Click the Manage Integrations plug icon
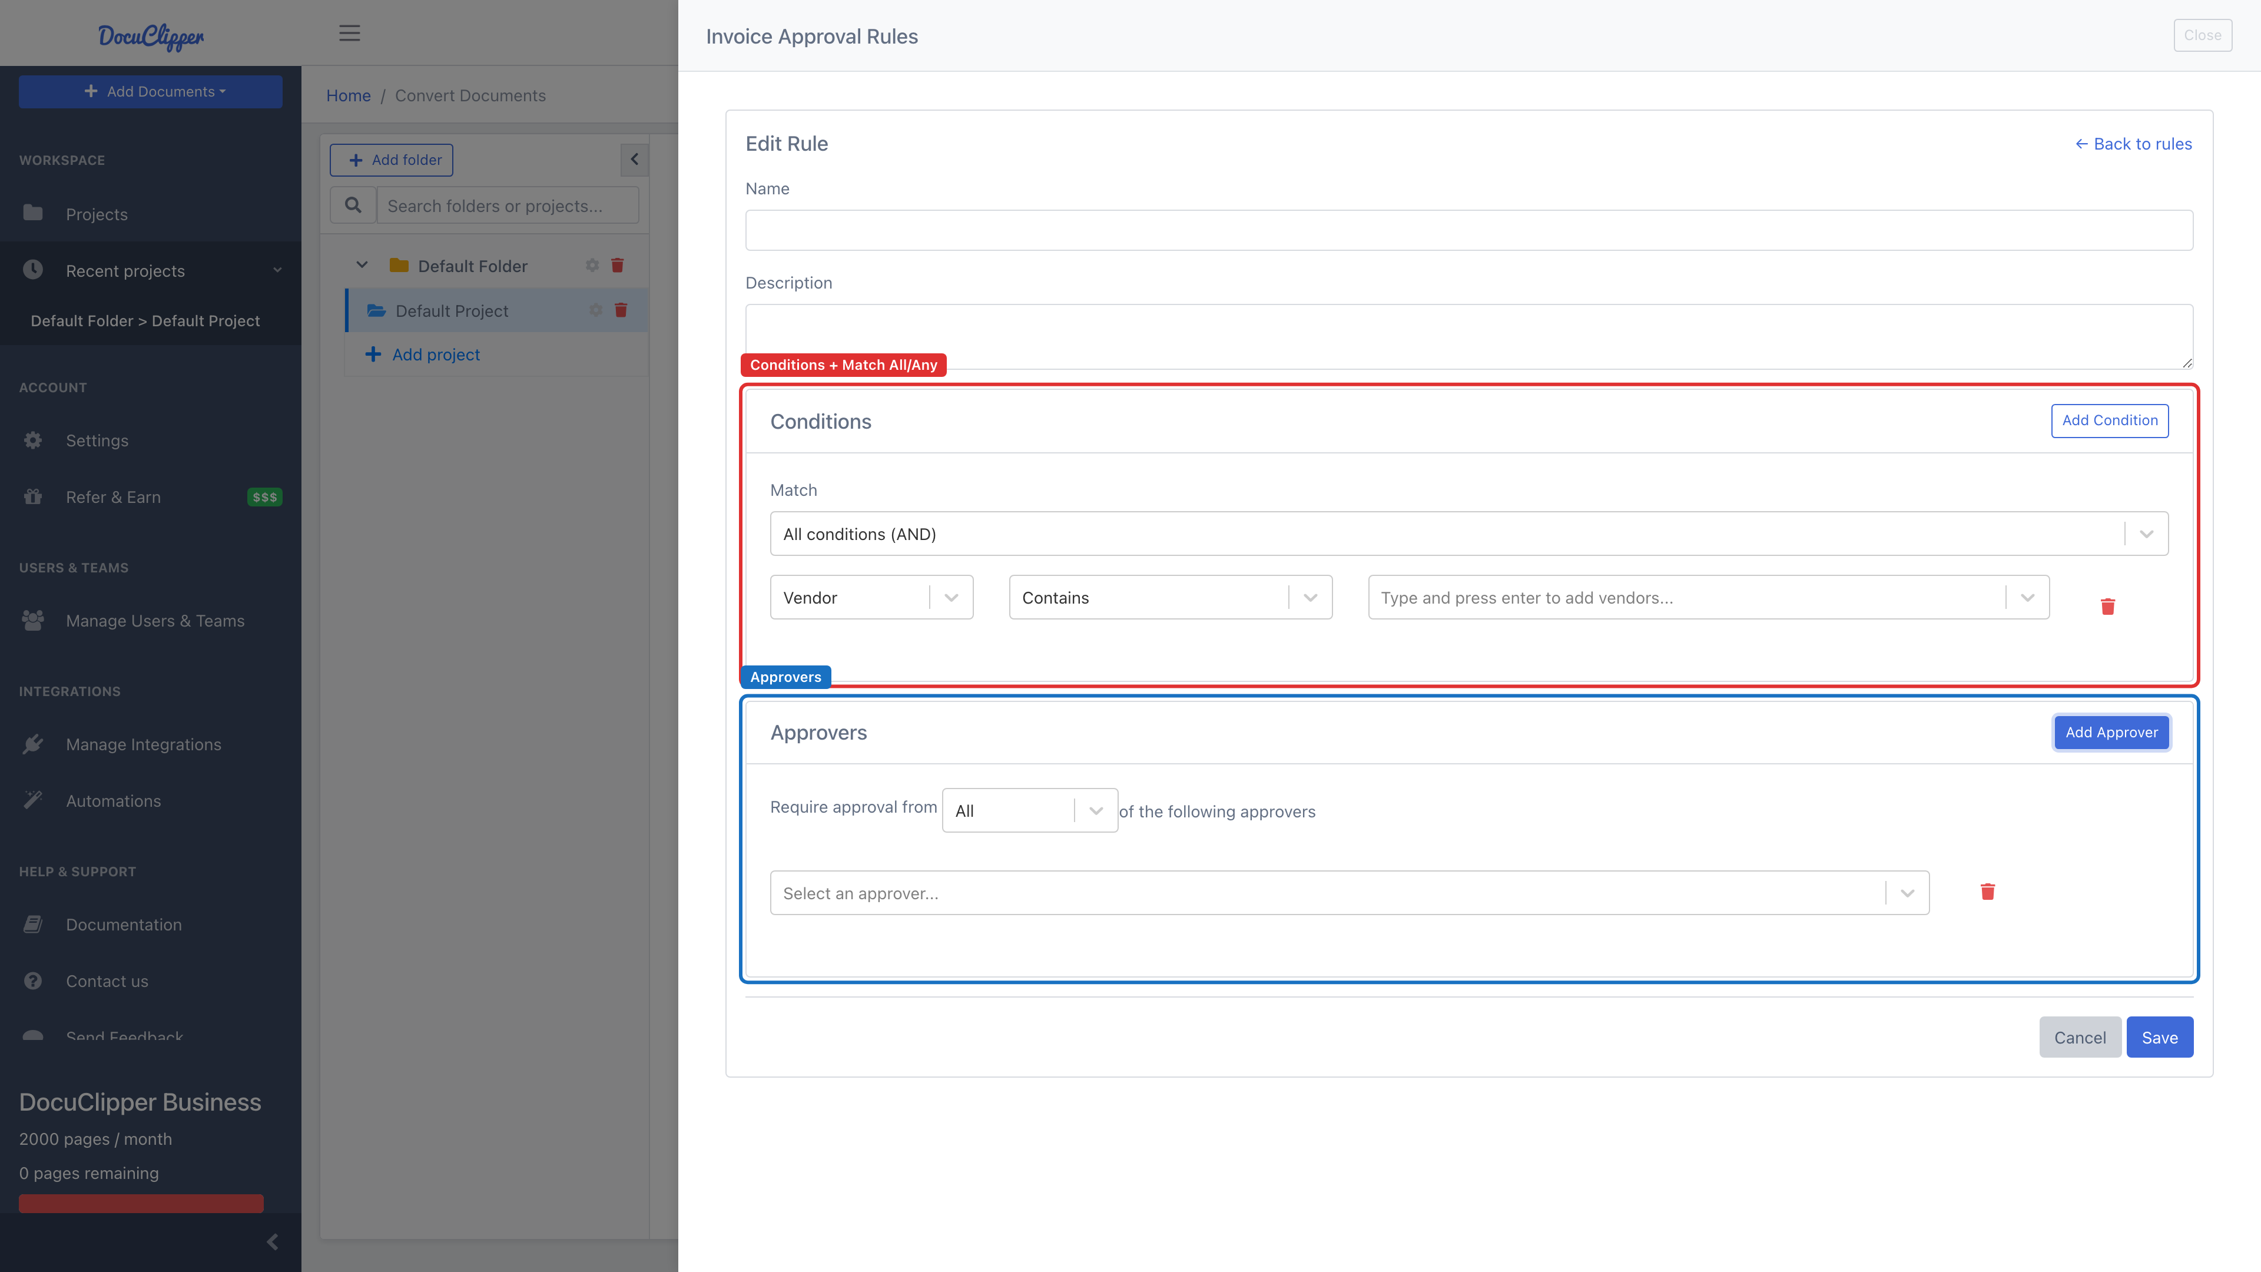The height and width of the screenshot is (1272, 2261). (x=32, y=744)
